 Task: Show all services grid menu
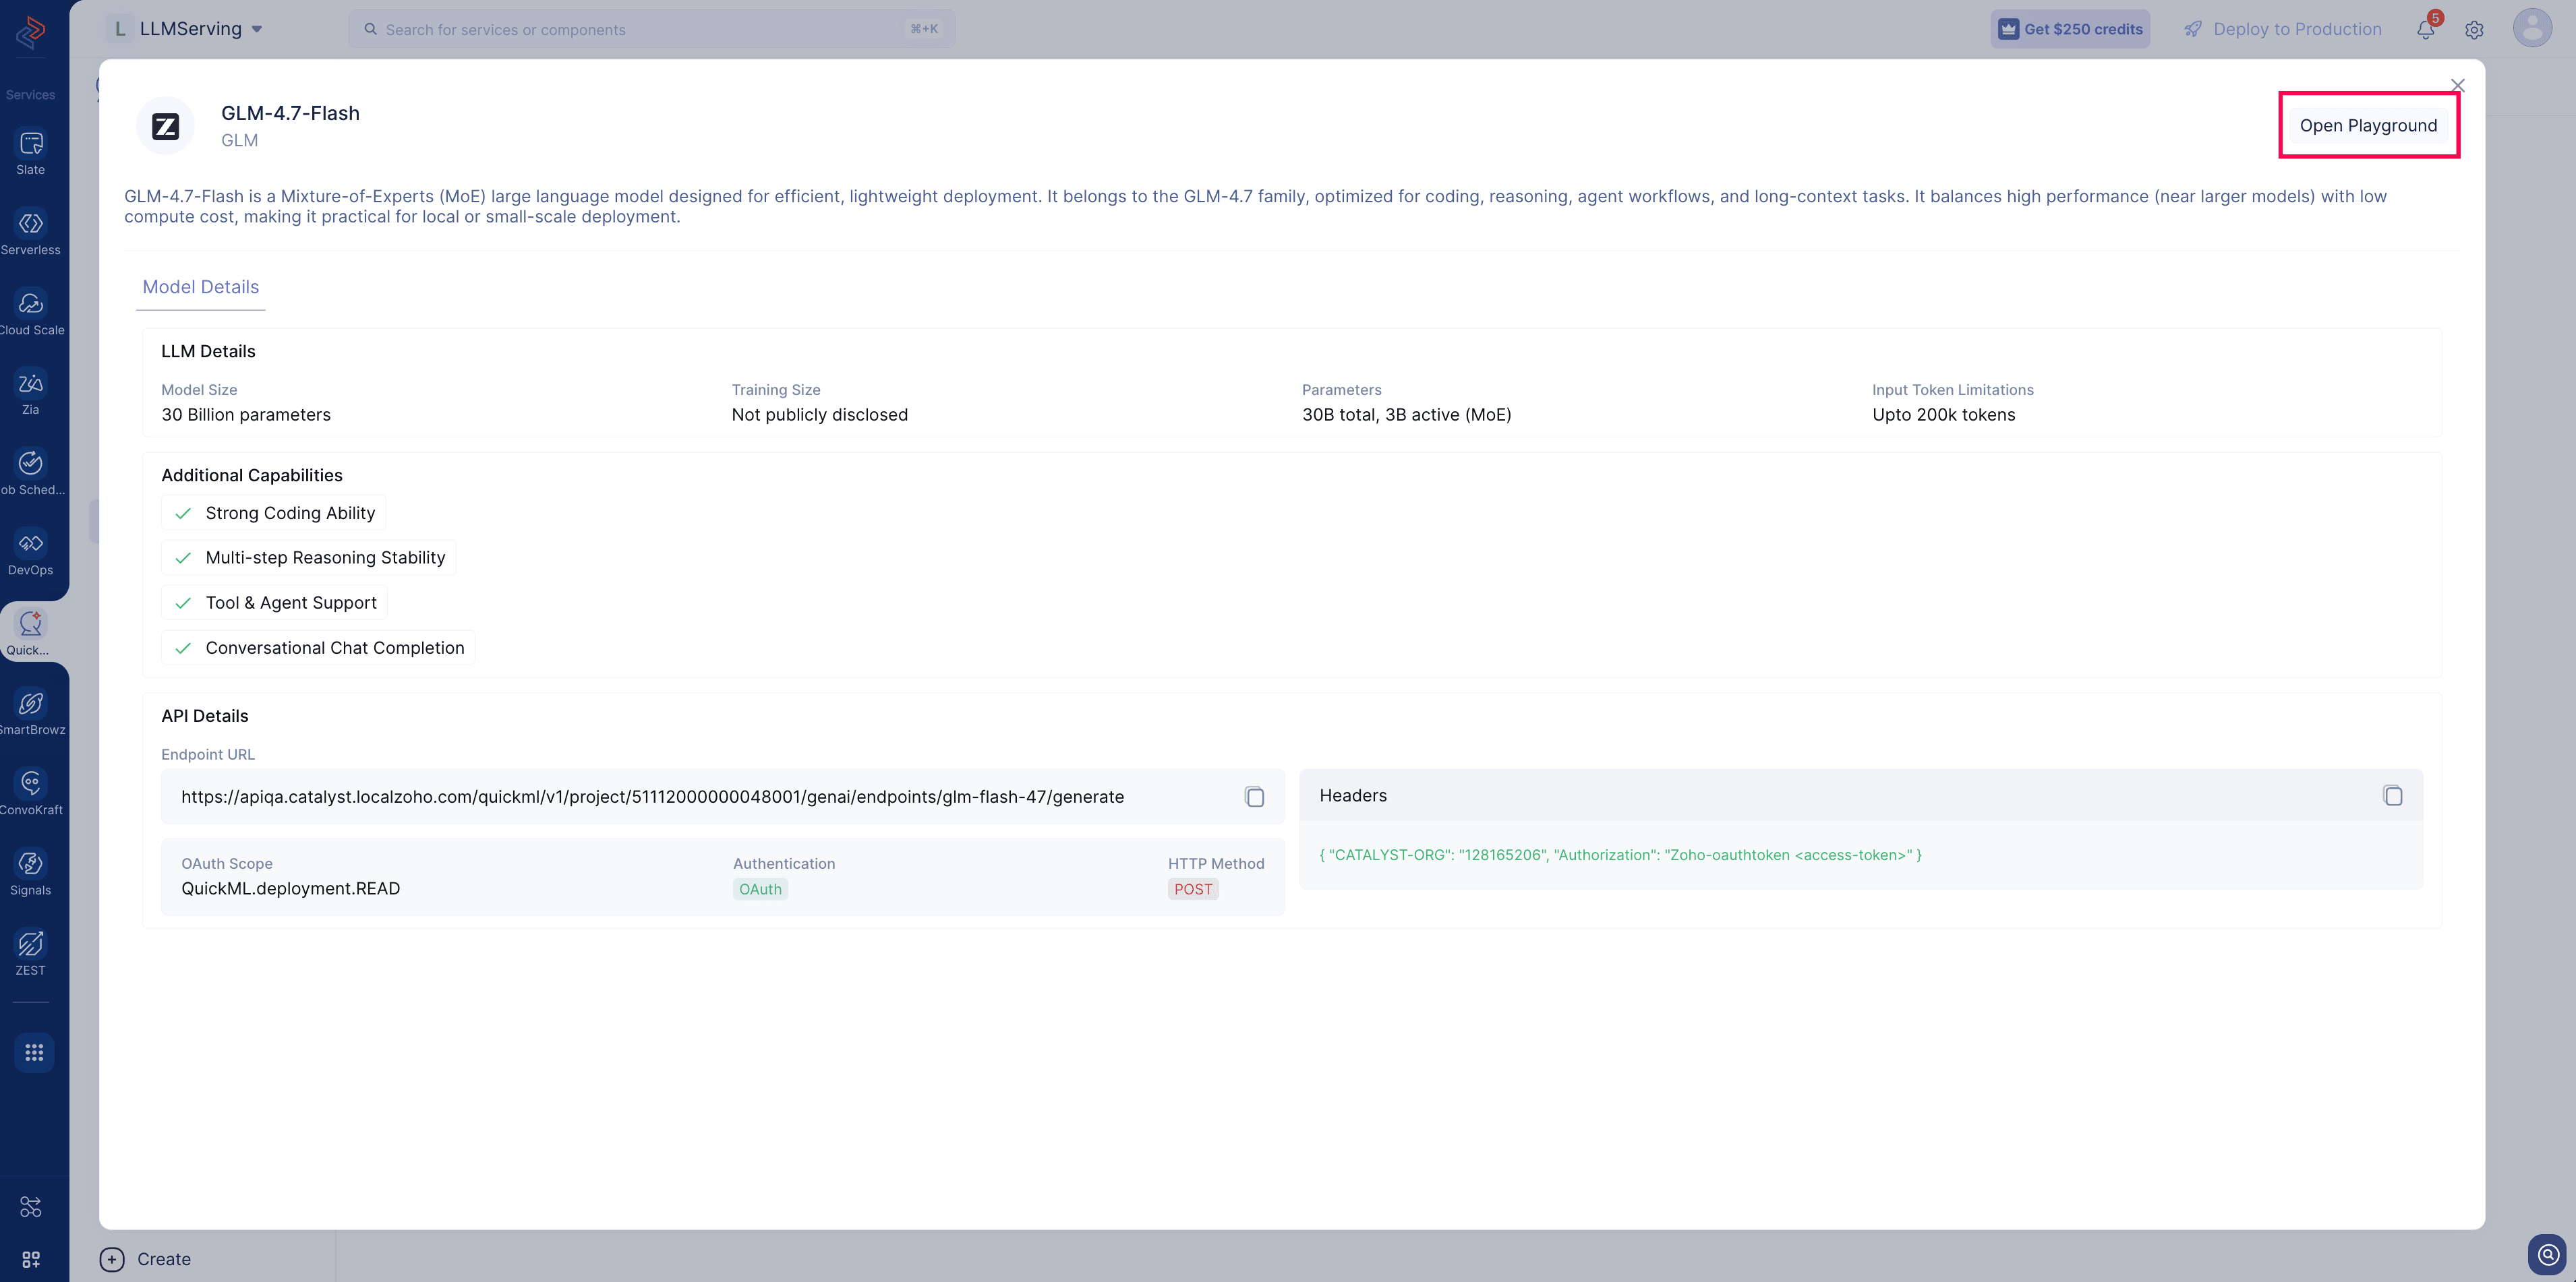pyautogui.click(x=34, y=1052)
